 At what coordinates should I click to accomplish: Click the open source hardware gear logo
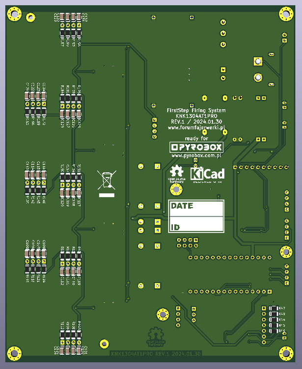pyautogui.click(x=177, y=174)
